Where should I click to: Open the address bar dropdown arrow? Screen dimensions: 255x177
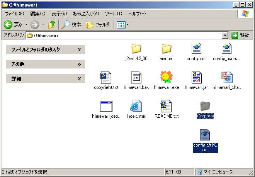pyautogui.click(x=225, y=35)
